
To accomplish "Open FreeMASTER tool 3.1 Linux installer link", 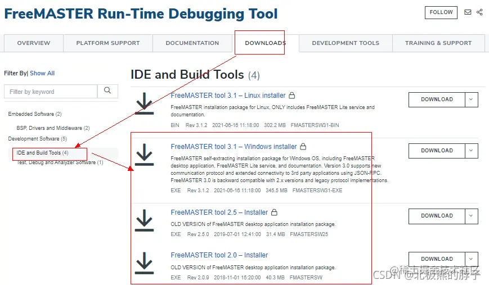I will click(228, 96).
